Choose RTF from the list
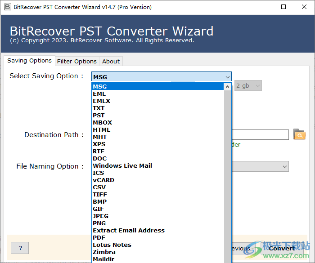315x263 pixels. click(x=158, y=152)
